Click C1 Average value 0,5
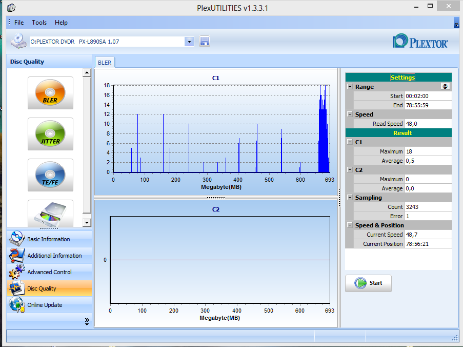 [x=428, y=161]
